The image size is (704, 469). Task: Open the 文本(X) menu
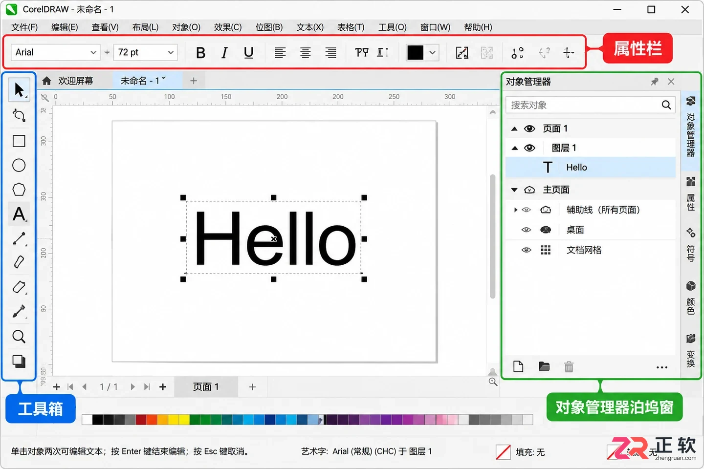coord(310,27)
